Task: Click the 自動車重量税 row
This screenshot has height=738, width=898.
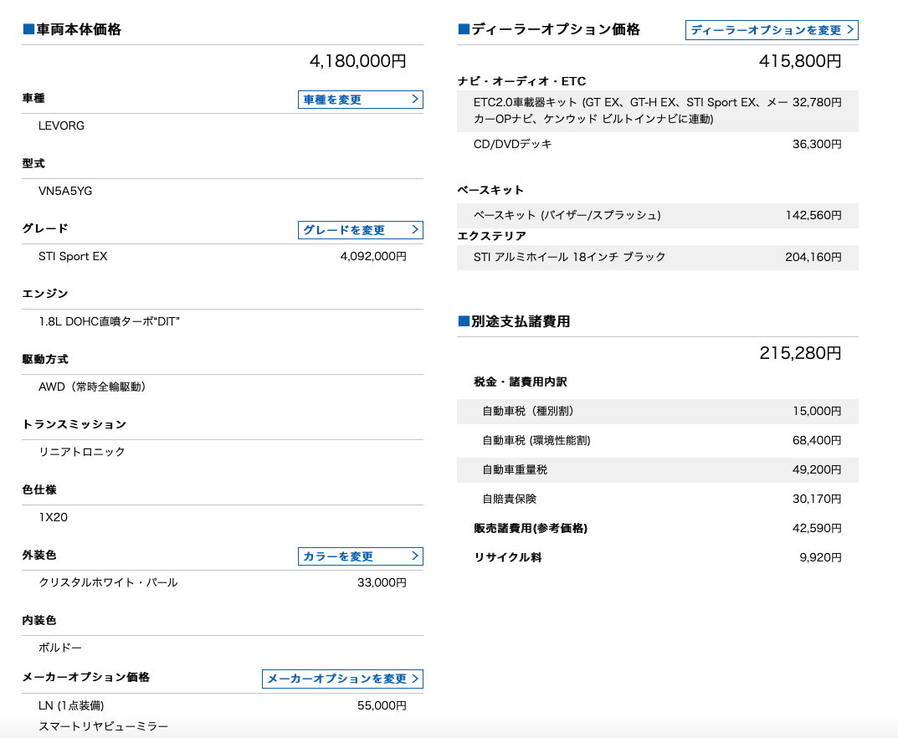Action: pyautogui.click(x=658, y=470)
